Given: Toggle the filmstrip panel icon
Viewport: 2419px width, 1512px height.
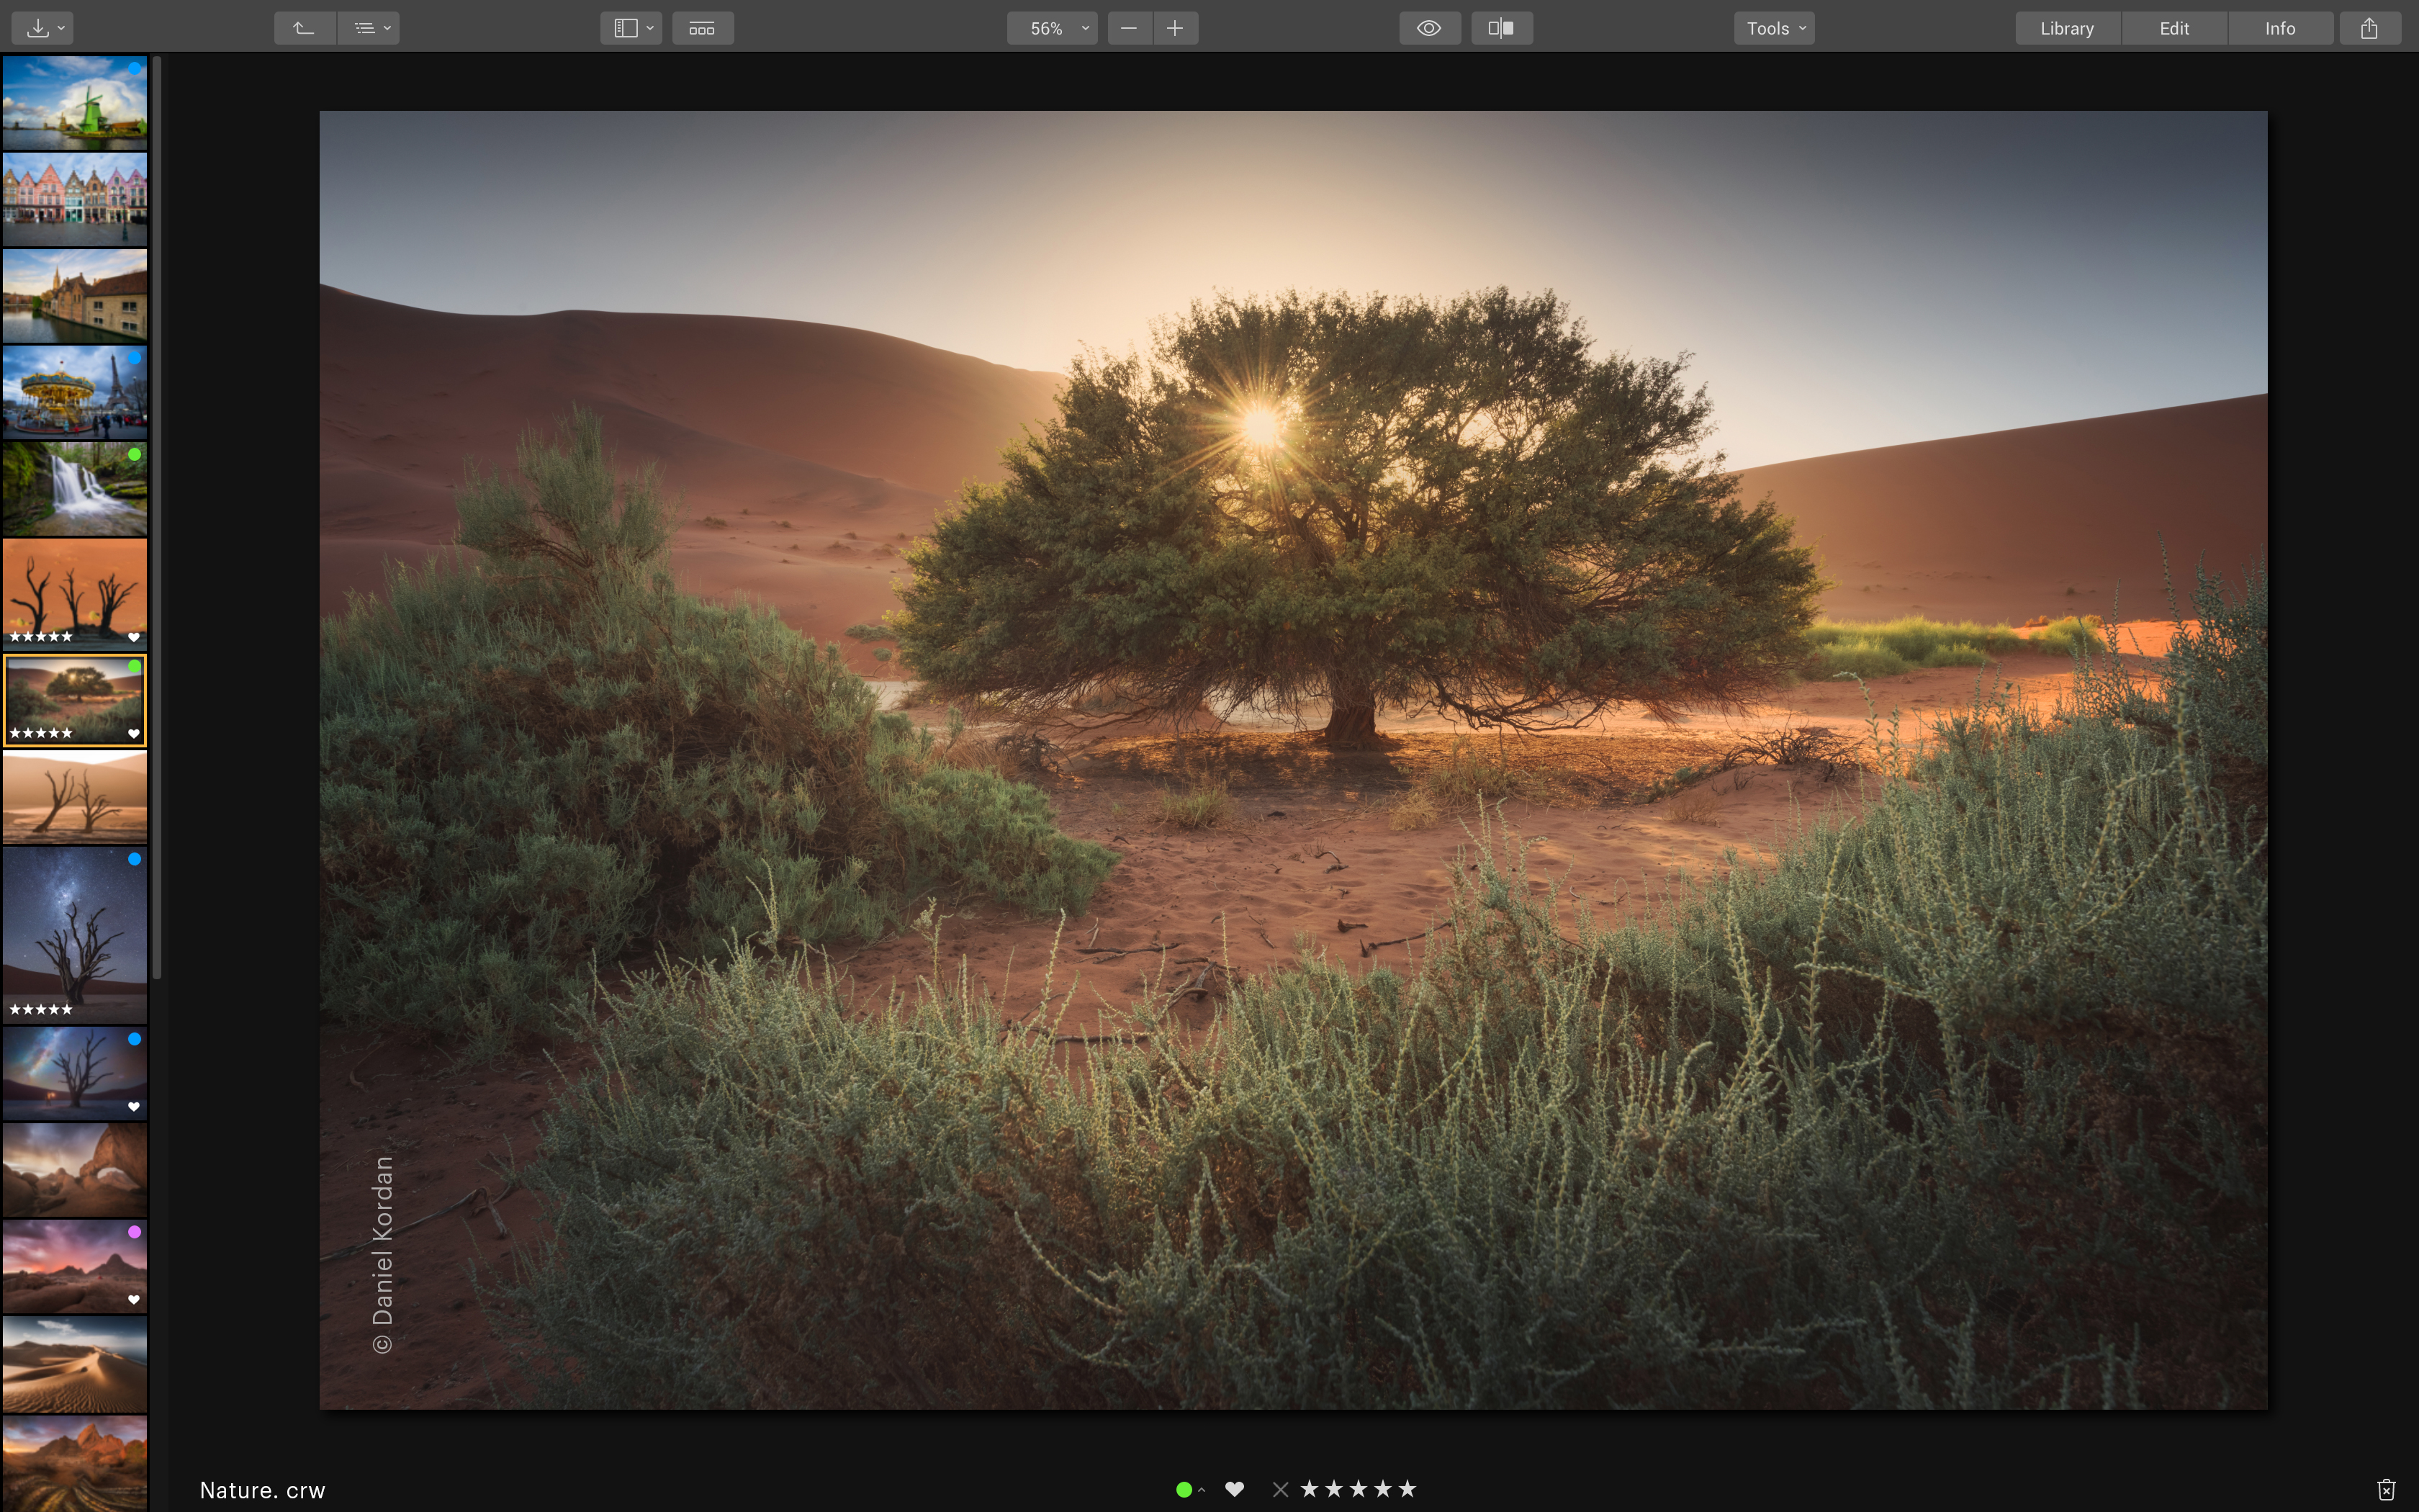Looking at the screenshot, I should coord(702,28).
